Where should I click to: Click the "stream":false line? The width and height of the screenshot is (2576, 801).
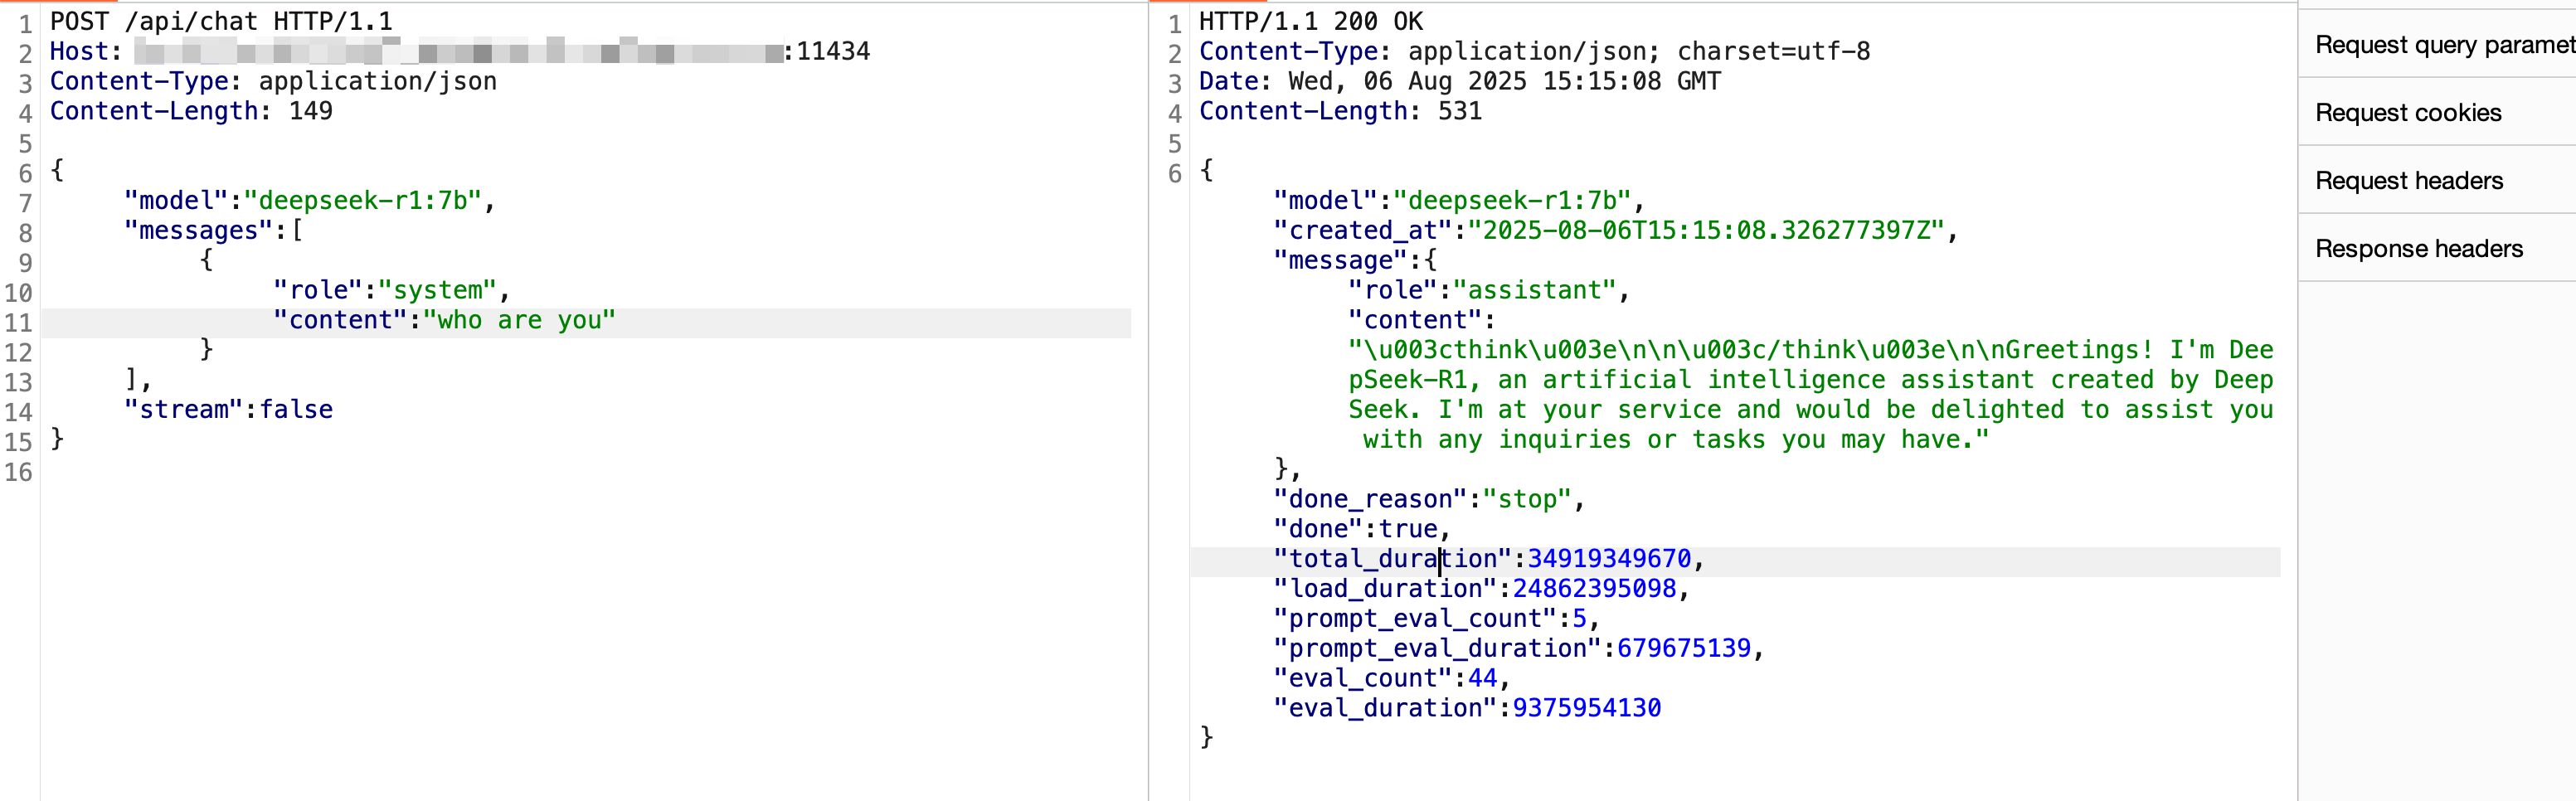[228, 409]
